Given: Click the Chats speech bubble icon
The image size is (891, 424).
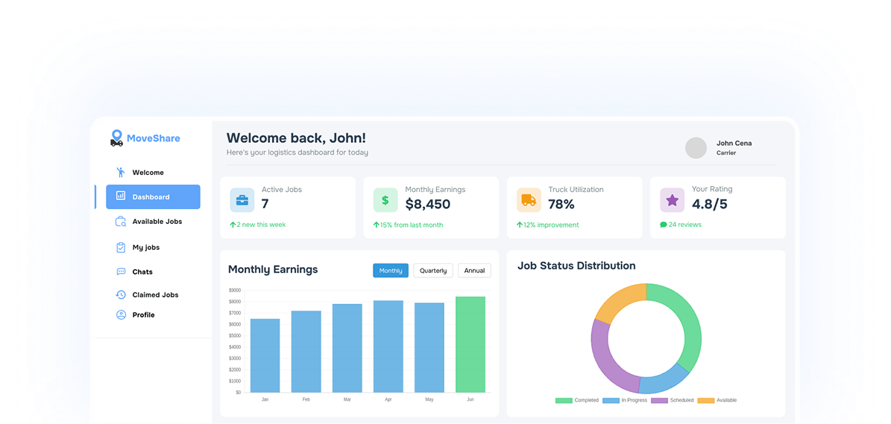Looking at the screenshot, I should point(121,272).
